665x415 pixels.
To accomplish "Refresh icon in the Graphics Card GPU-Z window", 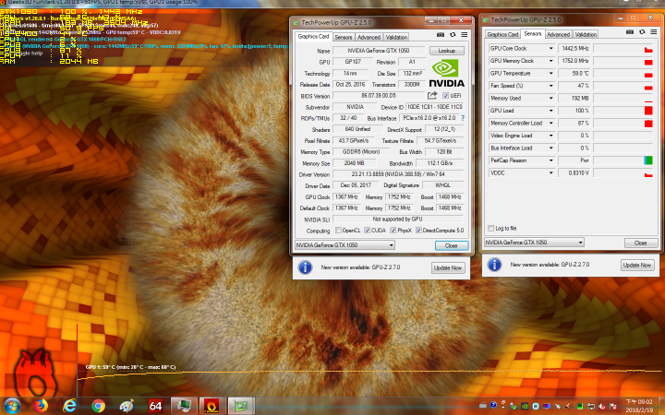I will (453, 35).
